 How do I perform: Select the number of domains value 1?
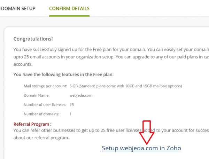70,114
